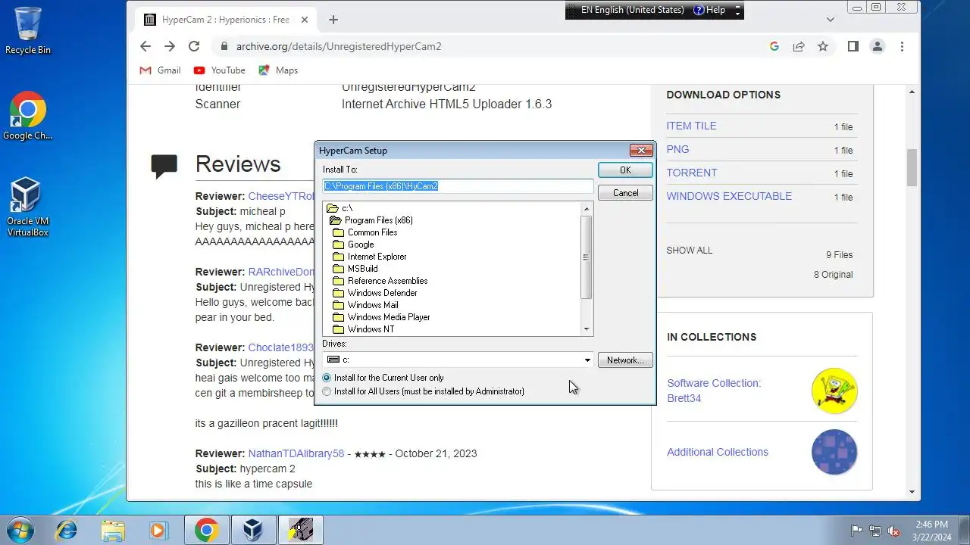The height and width of the screenshot is (545, 970).
Task: Click the Network... button
Action: click(x=625, y=360)
